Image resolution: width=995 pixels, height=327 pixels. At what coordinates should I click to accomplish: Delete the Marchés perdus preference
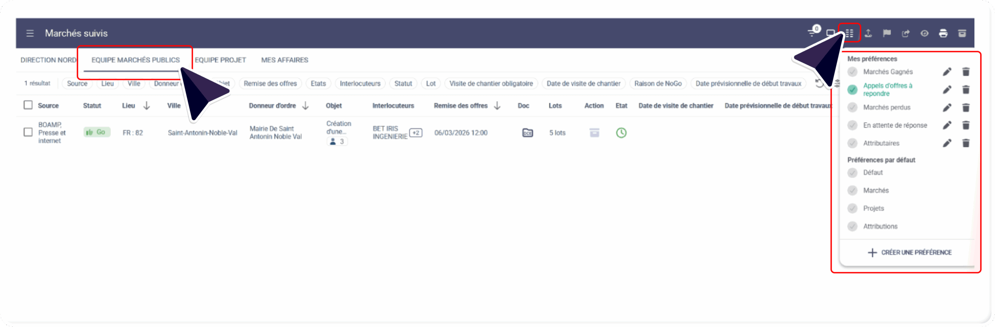(966, 107)
